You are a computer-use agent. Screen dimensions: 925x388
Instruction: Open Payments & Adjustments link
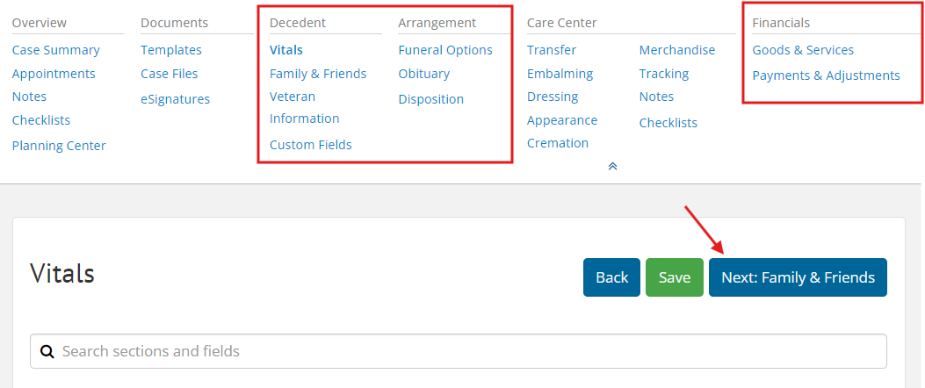pyautogui.click(x=826, y=75)
